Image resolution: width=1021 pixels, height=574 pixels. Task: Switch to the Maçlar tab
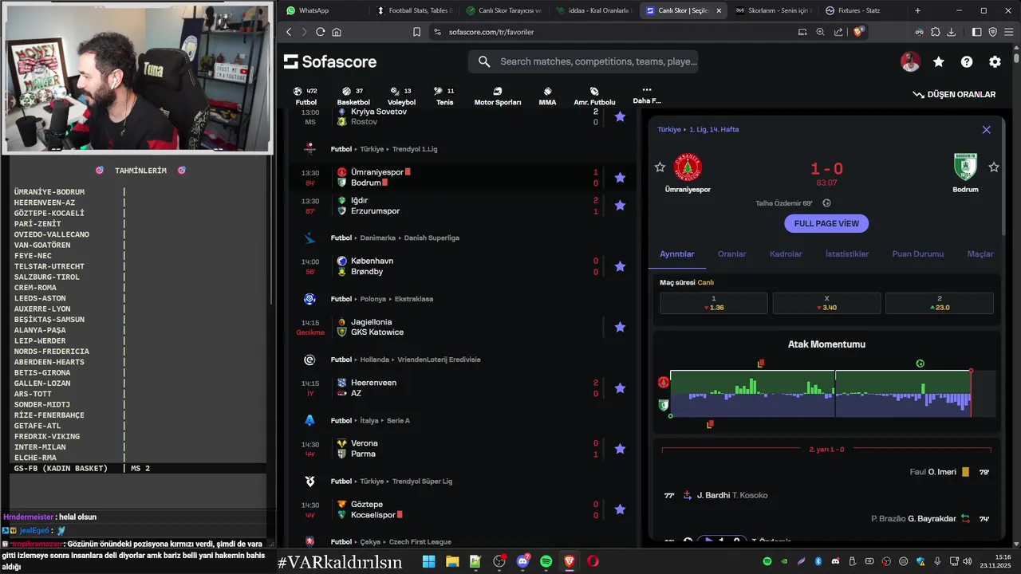980,254
